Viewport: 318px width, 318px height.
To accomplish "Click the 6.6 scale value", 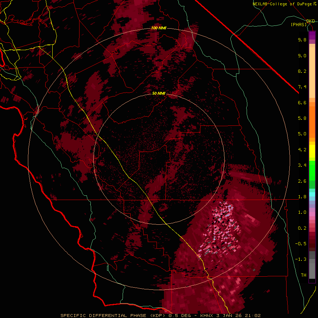I will [302, 102].
